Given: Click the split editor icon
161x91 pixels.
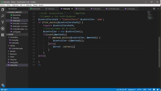Looking at the screenshot, I should click(x=154, y=9).
